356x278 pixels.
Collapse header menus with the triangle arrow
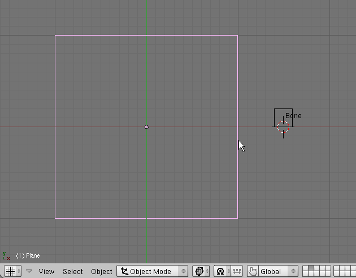[x=29, y=271]
